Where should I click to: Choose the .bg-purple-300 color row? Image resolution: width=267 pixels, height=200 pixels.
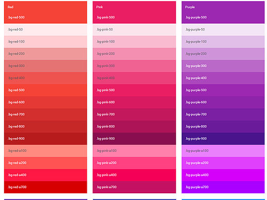coord(223,66)
